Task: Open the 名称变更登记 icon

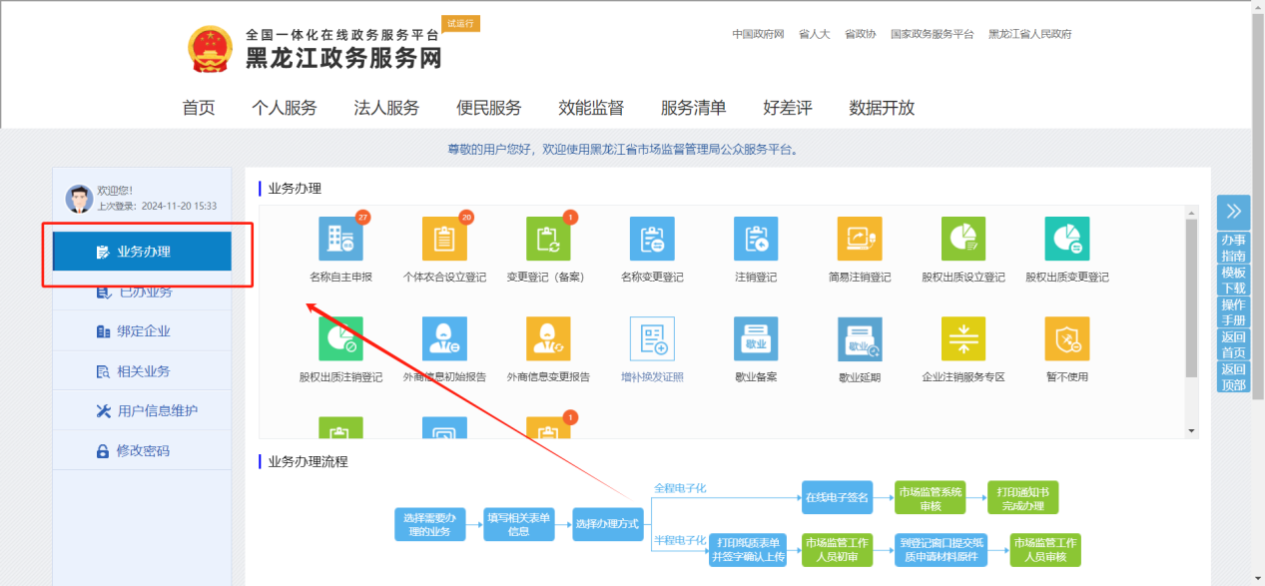Action: click(652, 240)
